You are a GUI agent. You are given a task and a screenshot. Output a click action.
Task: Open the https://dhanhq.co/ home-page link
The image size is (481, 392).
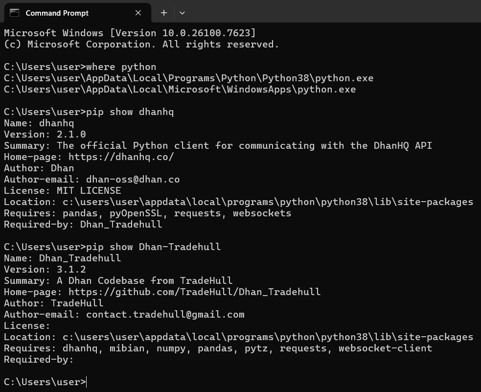click(121, 157)
